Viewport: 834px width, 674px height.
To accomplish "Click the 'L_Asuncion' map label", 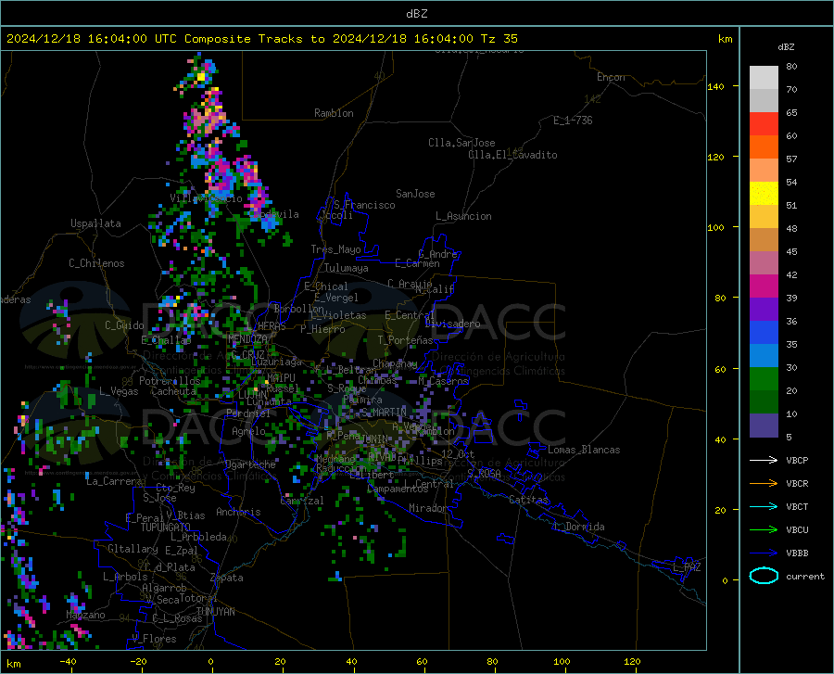I will pos(463,216).
